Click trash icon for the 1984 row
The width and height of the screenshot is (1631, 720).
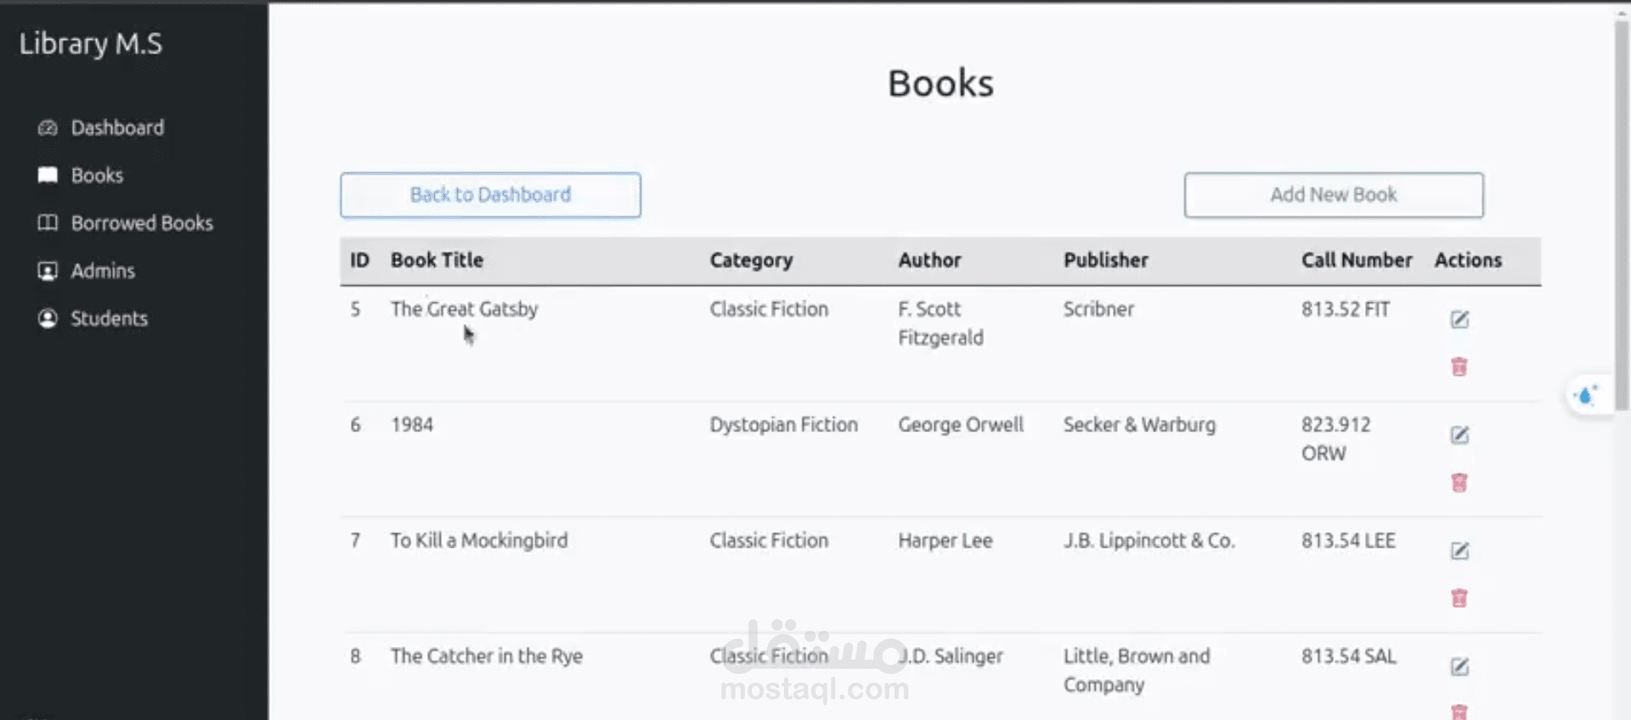click(1459, 482)
